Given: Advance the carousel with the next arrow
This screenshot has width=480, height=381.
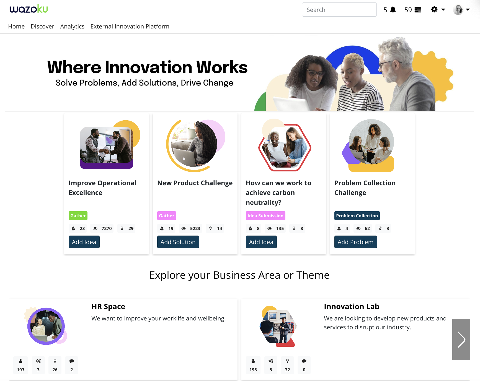Looking at the screenshot, I should click(461, 340).
